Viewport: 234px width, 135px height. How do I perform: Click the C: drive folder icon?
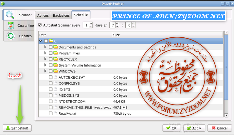coord(51,41)
